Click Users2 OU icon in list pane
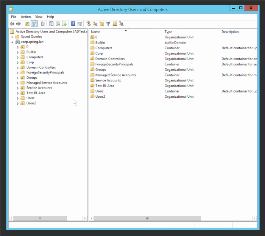 pos(92,97)
